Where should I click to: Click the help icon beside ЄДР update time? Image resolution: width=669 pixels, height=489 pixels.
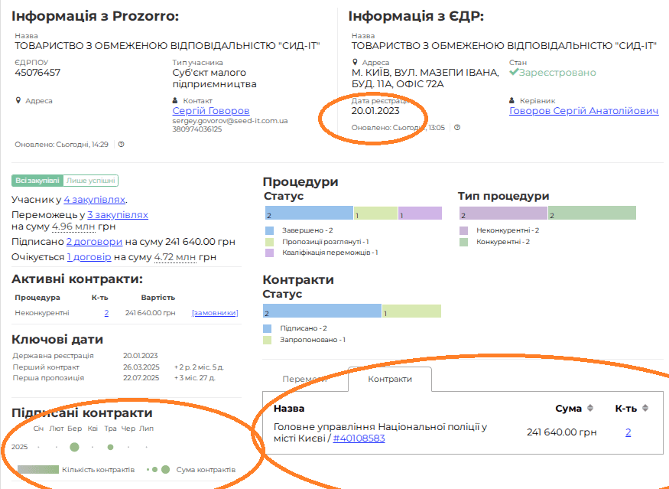pyautogui.click(x=457, y=127)
